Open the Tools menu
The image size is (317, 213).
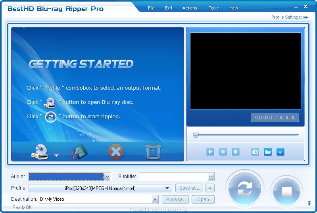click(214, 8)
